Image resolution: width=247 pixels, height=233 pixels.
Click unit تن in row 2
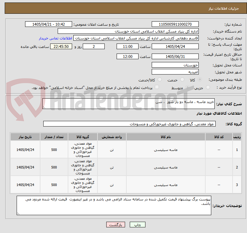tap(112, 167)
